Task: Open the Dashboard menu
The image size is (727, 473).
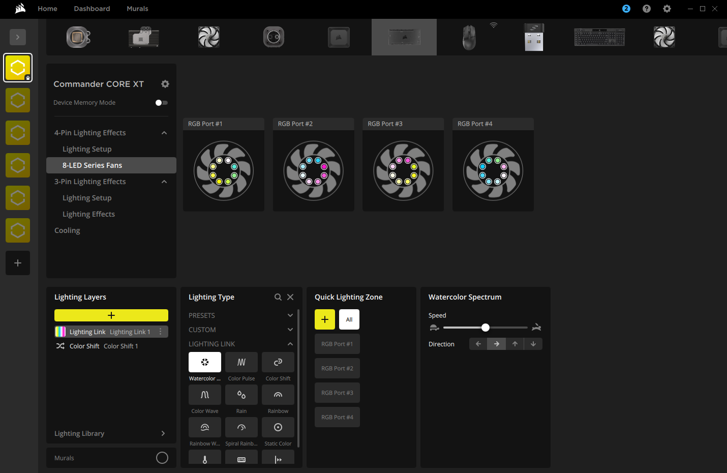Action: [x=92, y=9]
